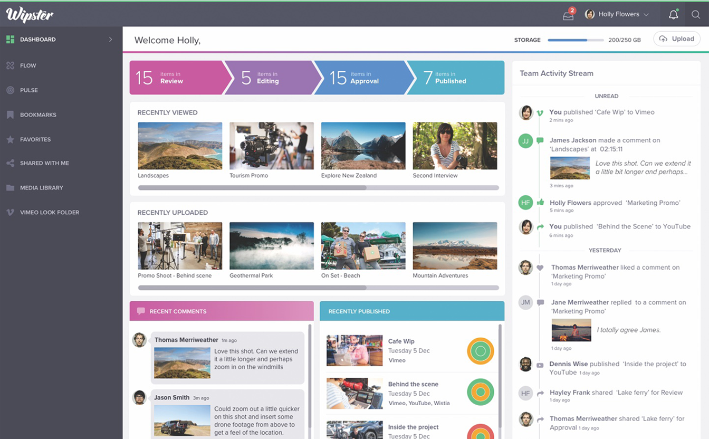Click the Upload button
The width and height of the screenshot is (709, 439).
pos(677,39)
